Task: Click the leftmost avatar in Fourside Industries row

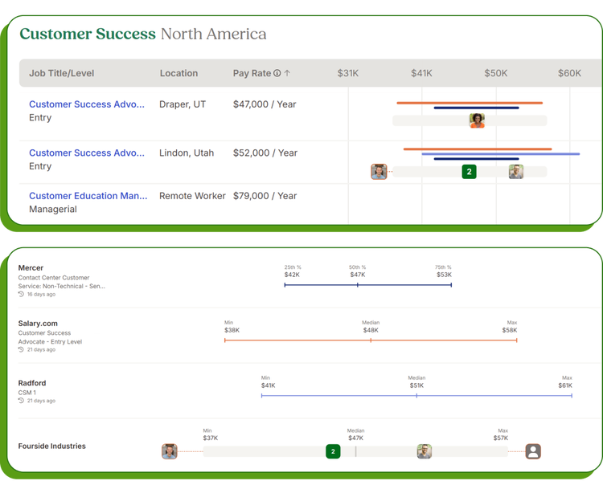Action: coord(170,451)
